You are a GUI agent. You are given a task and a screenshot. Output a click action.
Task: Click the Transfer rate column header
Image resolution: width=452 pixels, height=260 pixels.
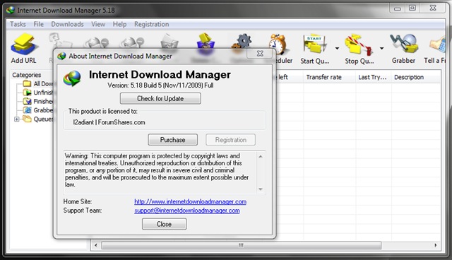pos(329,77)
